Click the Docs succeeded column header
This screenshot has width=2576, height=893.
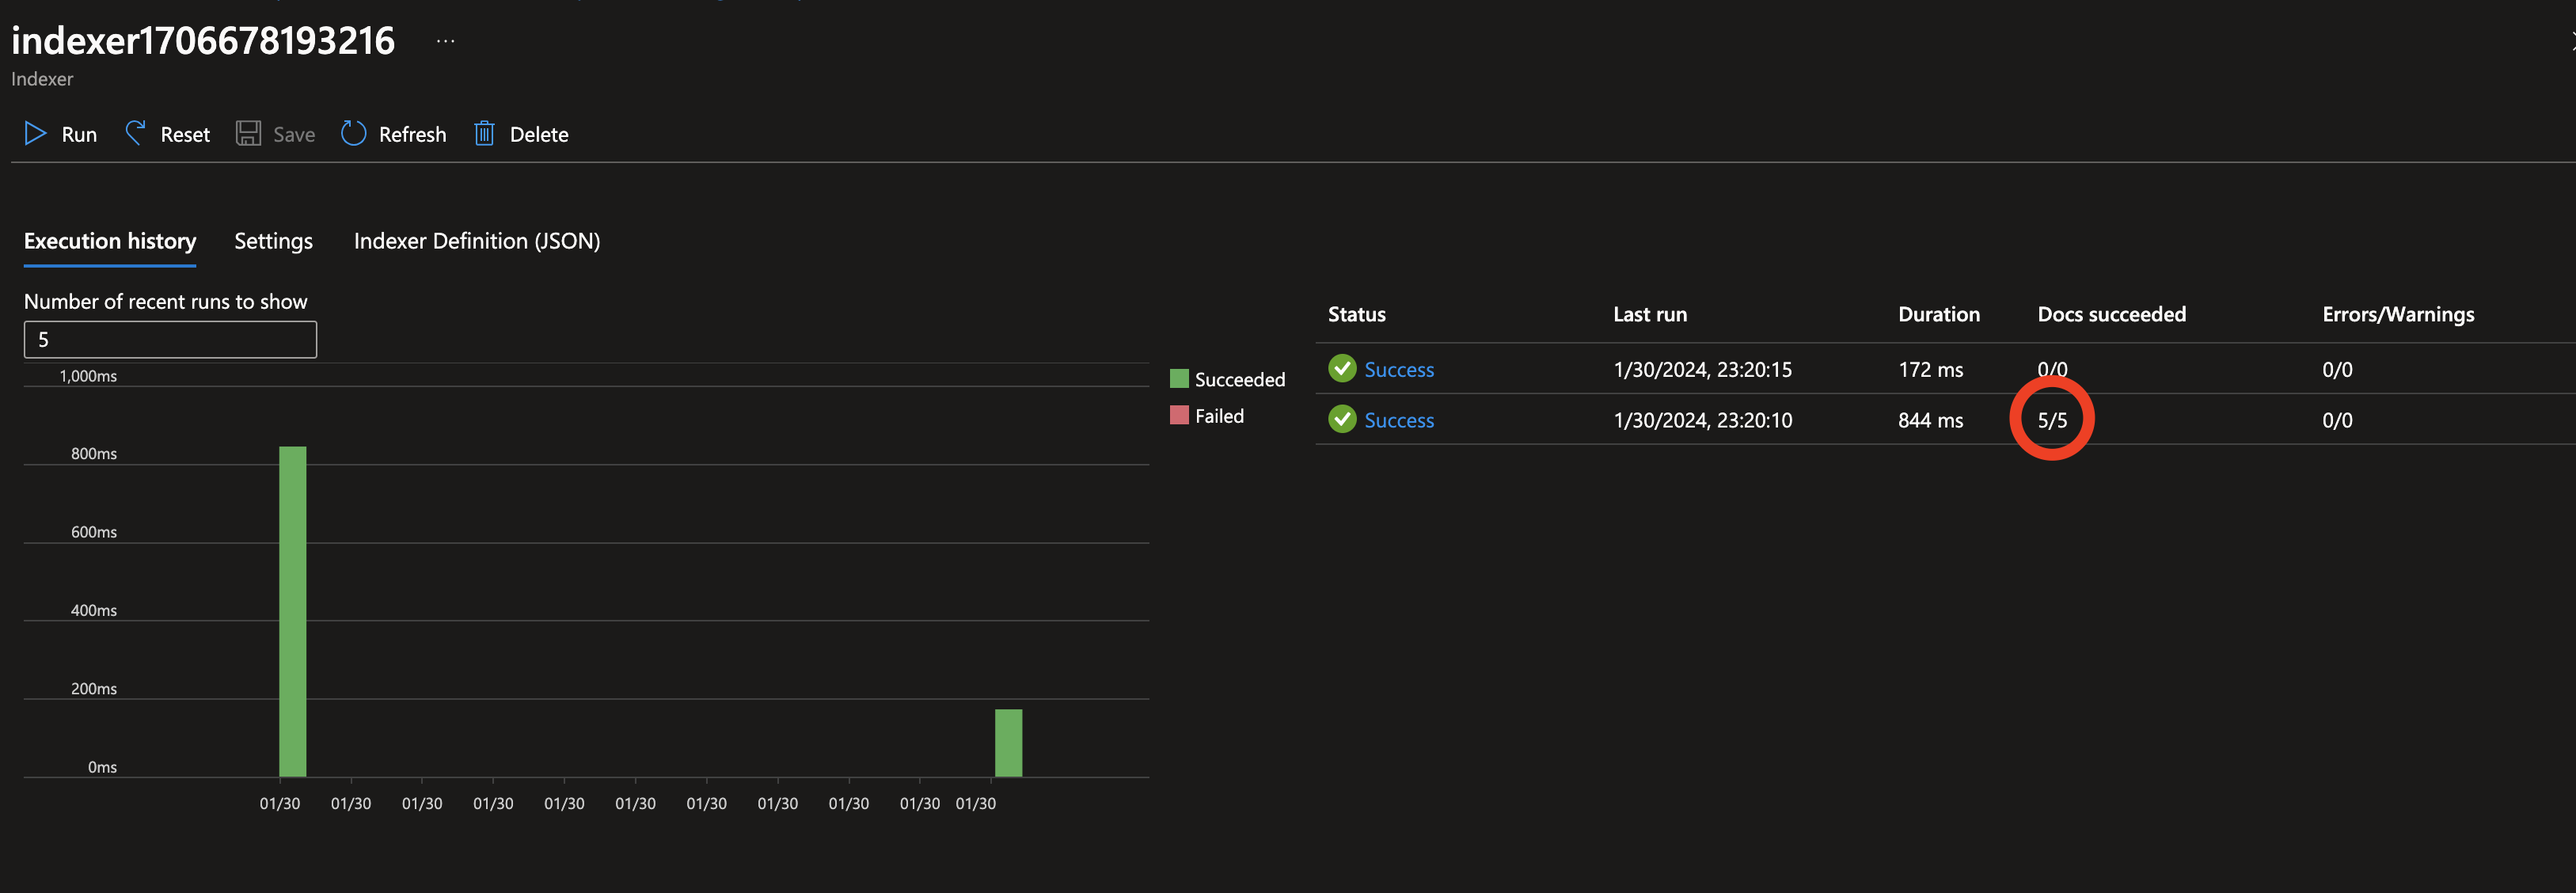click(x=2111, y=314)
